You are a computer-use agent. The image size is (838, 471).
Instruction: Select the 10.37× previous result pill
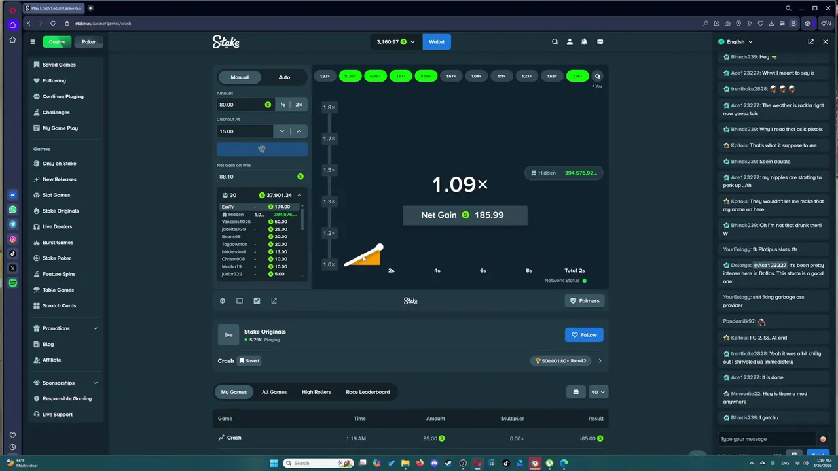point(350,77)
